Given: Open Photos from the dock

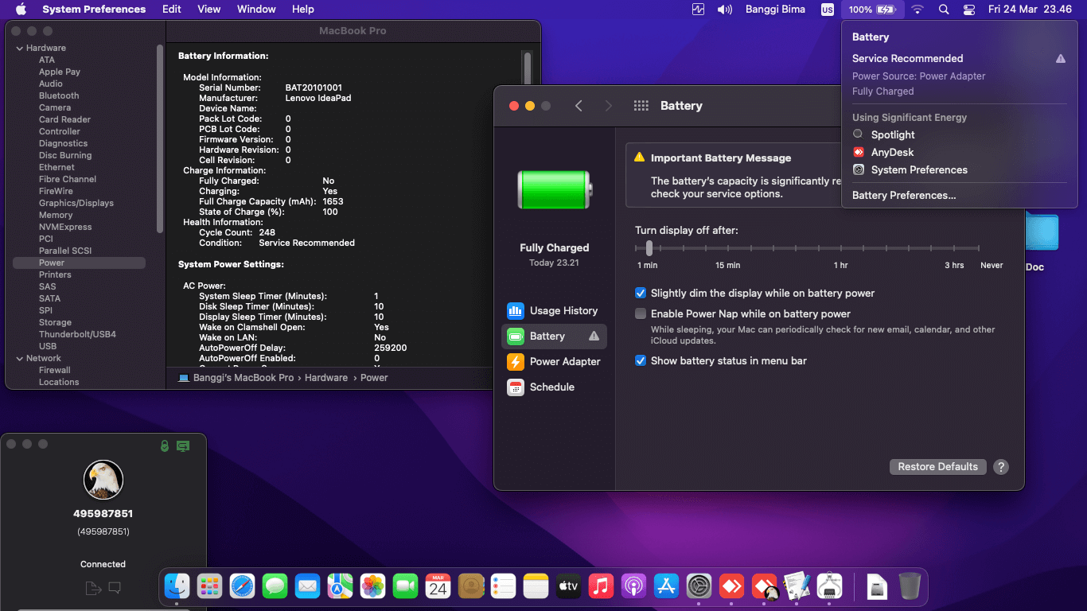Looking at the screenshot, I should [x=372, y=587].
